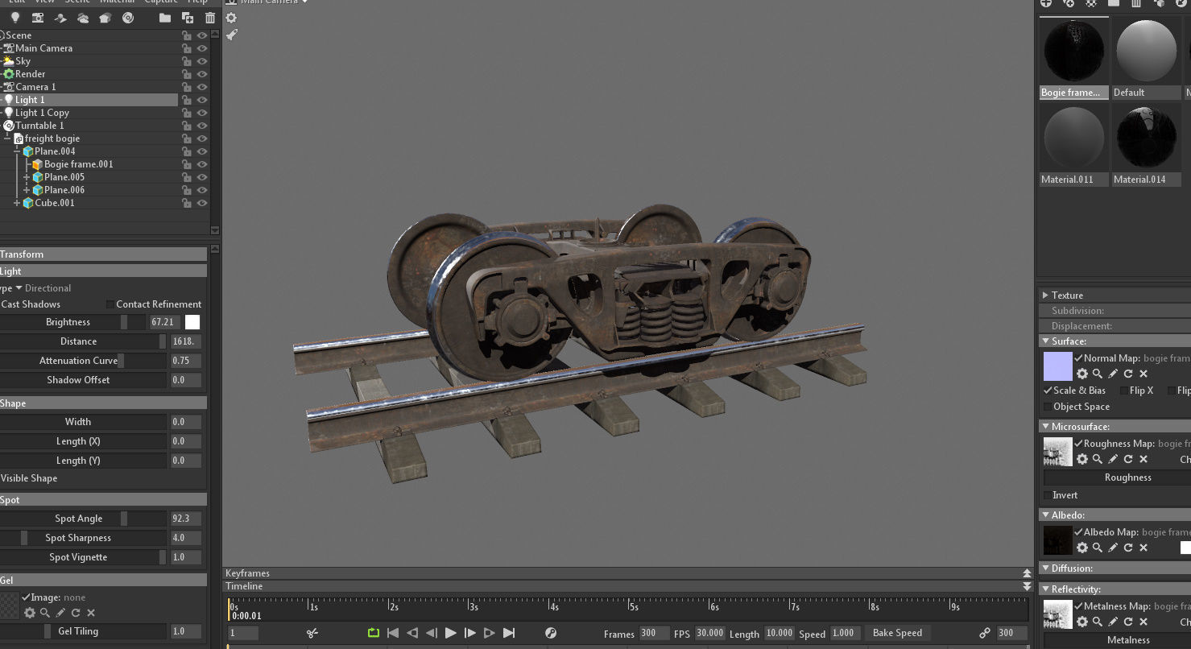Add a turntable with the disc icon

128,18
